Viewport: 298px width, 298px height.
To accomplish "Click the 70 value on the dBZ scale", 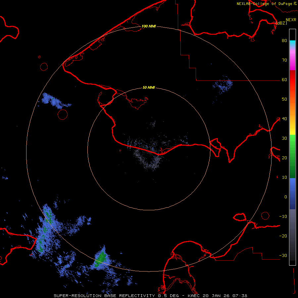I will (284, 60).
